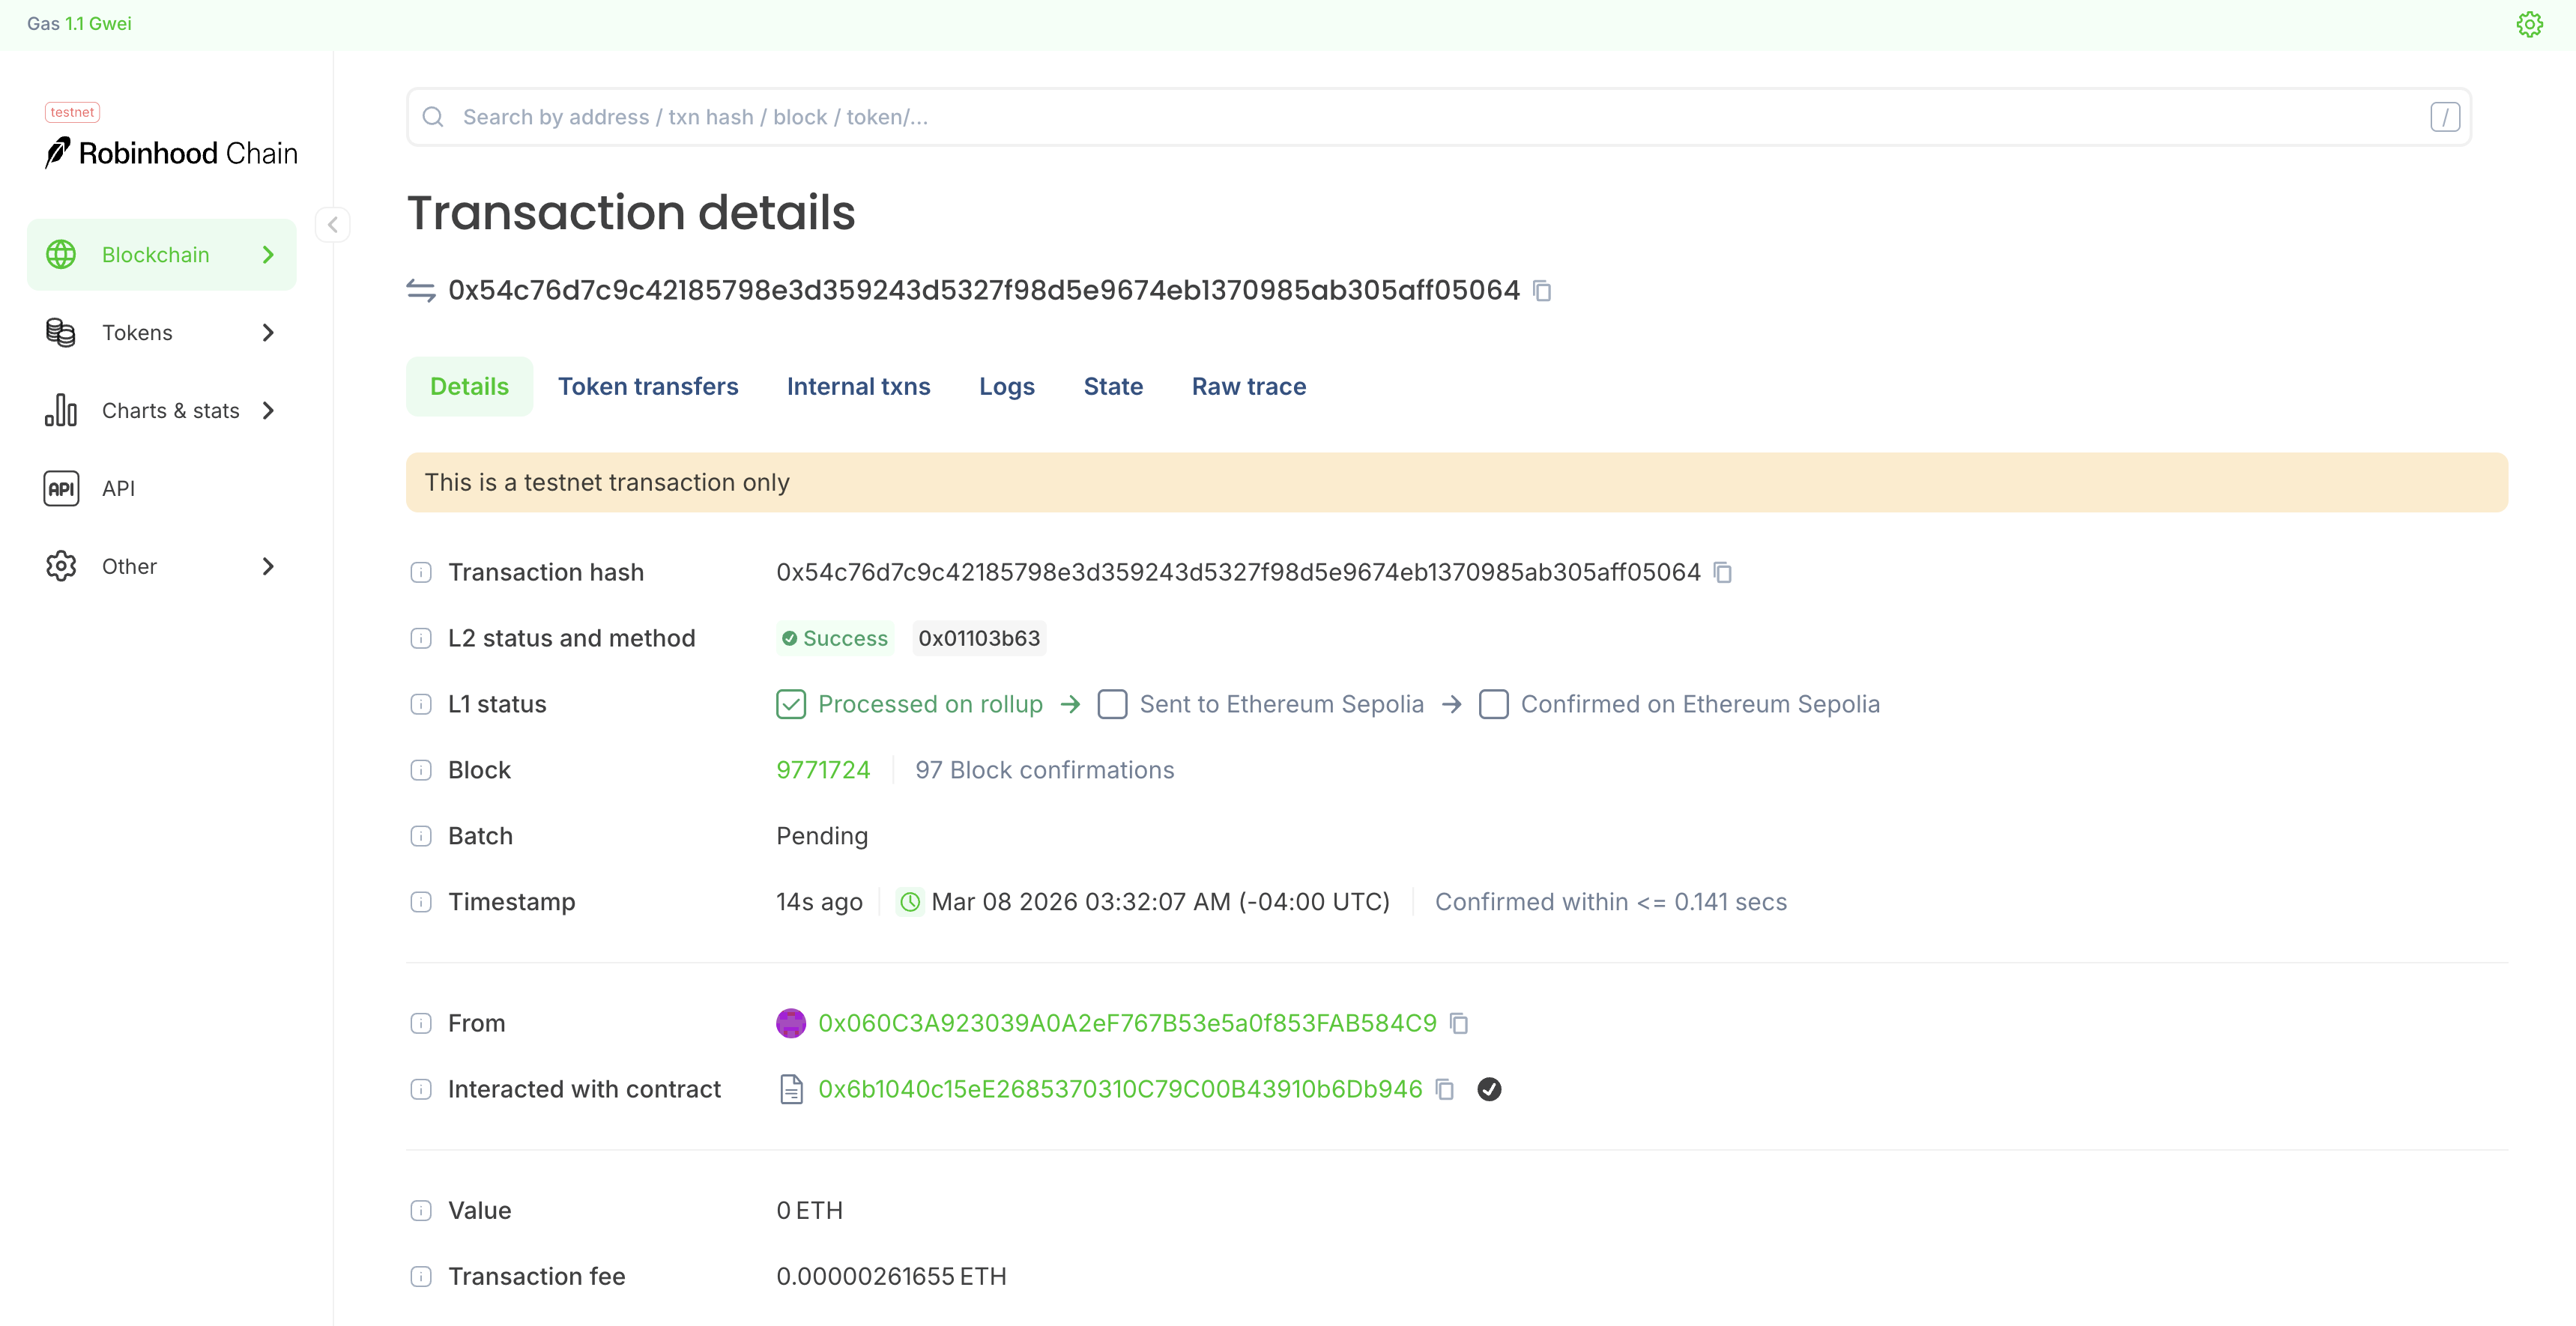2576x1326 pixels.
Task: Click the verified contract checkmark badge
Action: pyautogui.click(x=1489, y=1089)
